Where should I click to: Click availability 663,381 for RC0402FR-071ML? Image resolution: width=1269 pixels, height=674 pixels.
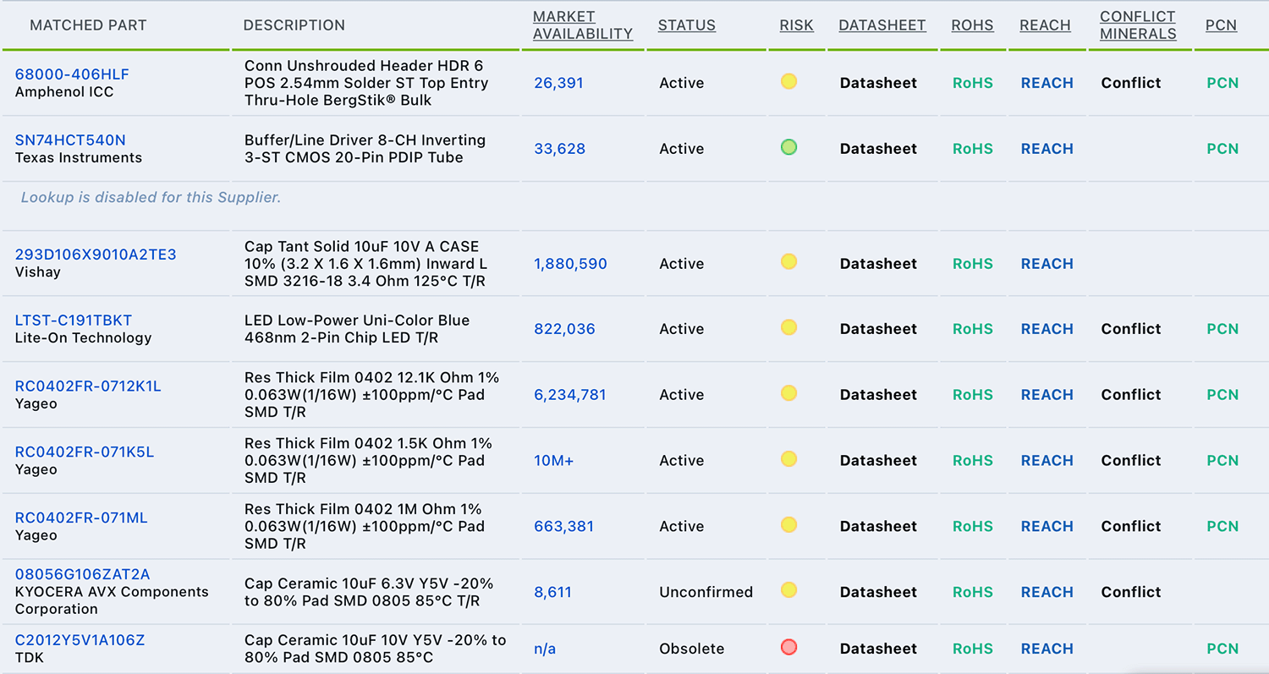point(563,526)
